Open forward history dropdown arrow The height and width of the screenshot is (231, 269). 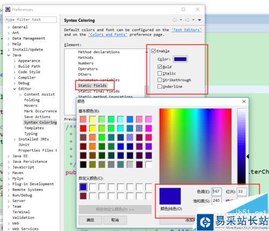193,20
